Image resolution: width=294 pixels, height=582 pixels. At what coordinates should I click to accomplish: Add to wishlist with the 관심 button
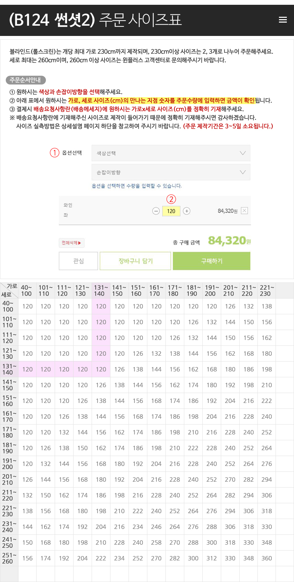point(78,261)
